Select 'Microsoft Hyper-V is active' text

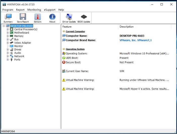pyautogui.click(x=144, y=89)
